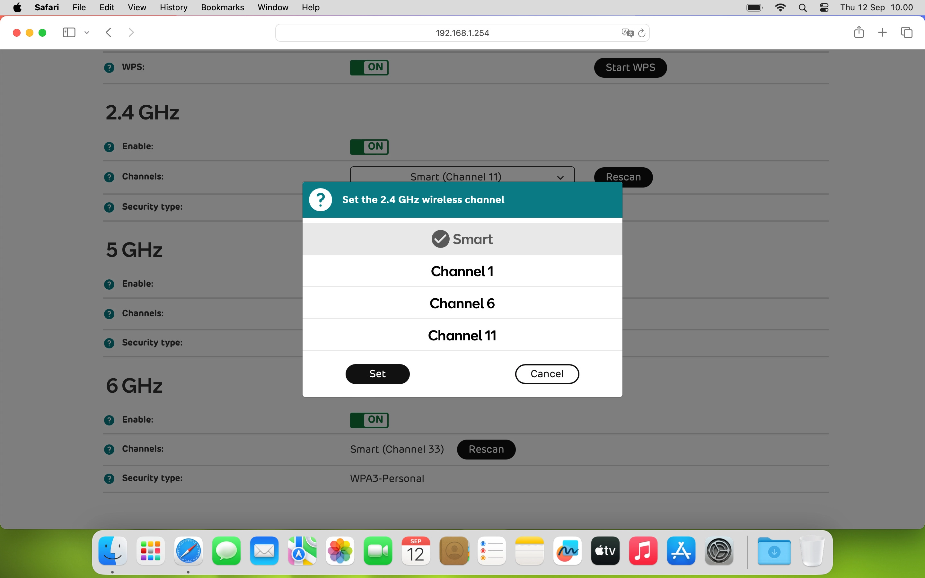Screen dimensions: 925x578
Task: Open the History menu
Action: click(x=173, y=7)
